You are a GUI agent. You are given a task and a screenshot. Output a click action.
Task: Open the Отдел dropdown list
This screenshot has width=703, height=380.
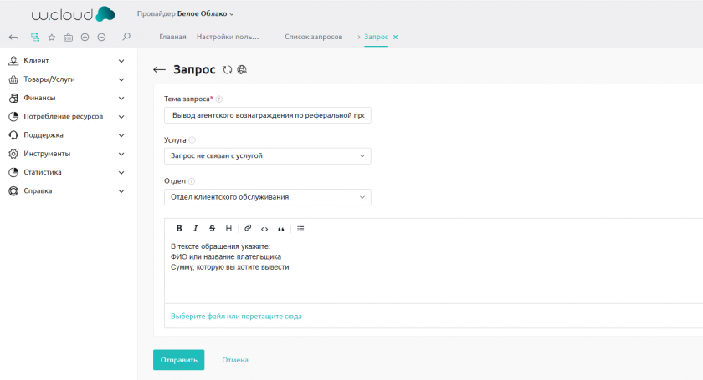267,197
